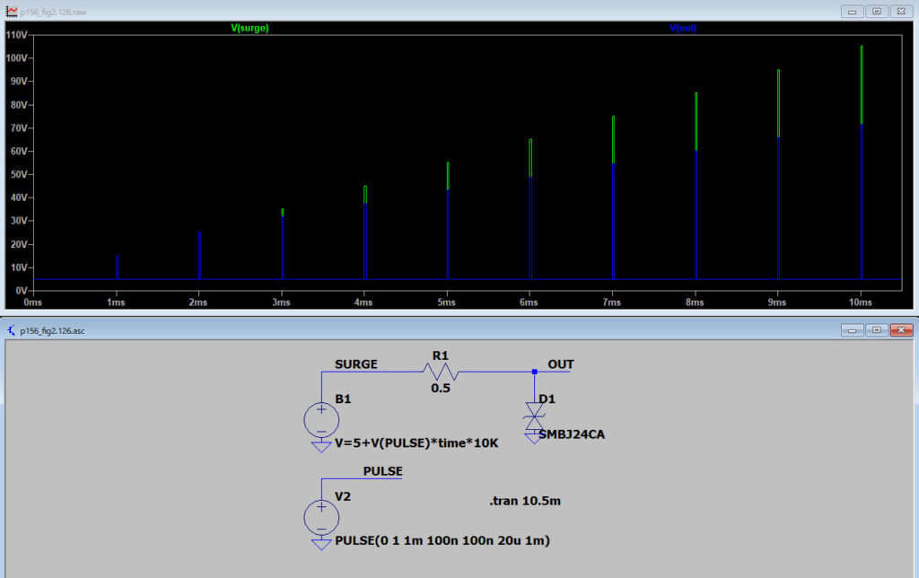Select the V2 voltage source symbol

click(320, 518)
